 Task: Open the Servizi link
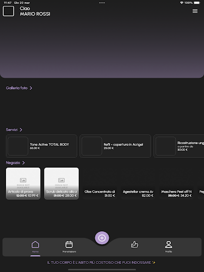coord(11,129)
